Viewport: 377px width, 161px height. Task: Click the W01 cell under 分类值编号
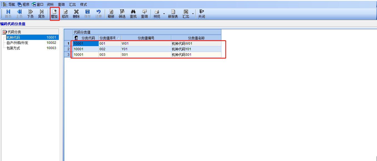point(146,44)
